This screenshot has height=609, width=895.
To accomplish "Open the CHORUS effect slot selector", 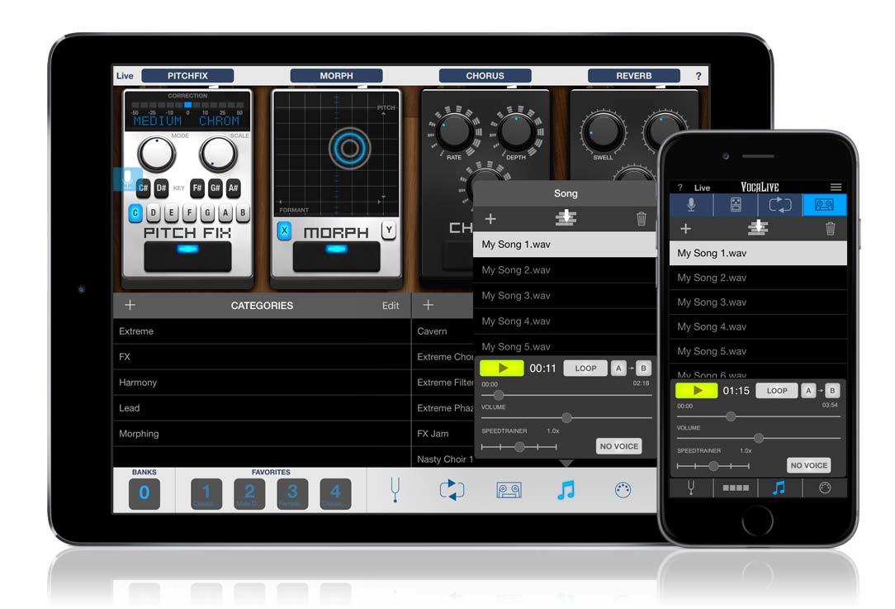I will [x=485, y=76].
